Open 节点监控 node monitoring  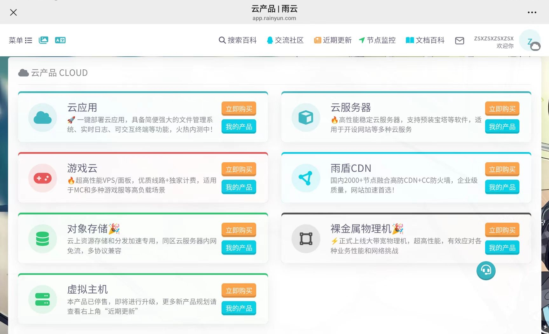coord(377,40)
